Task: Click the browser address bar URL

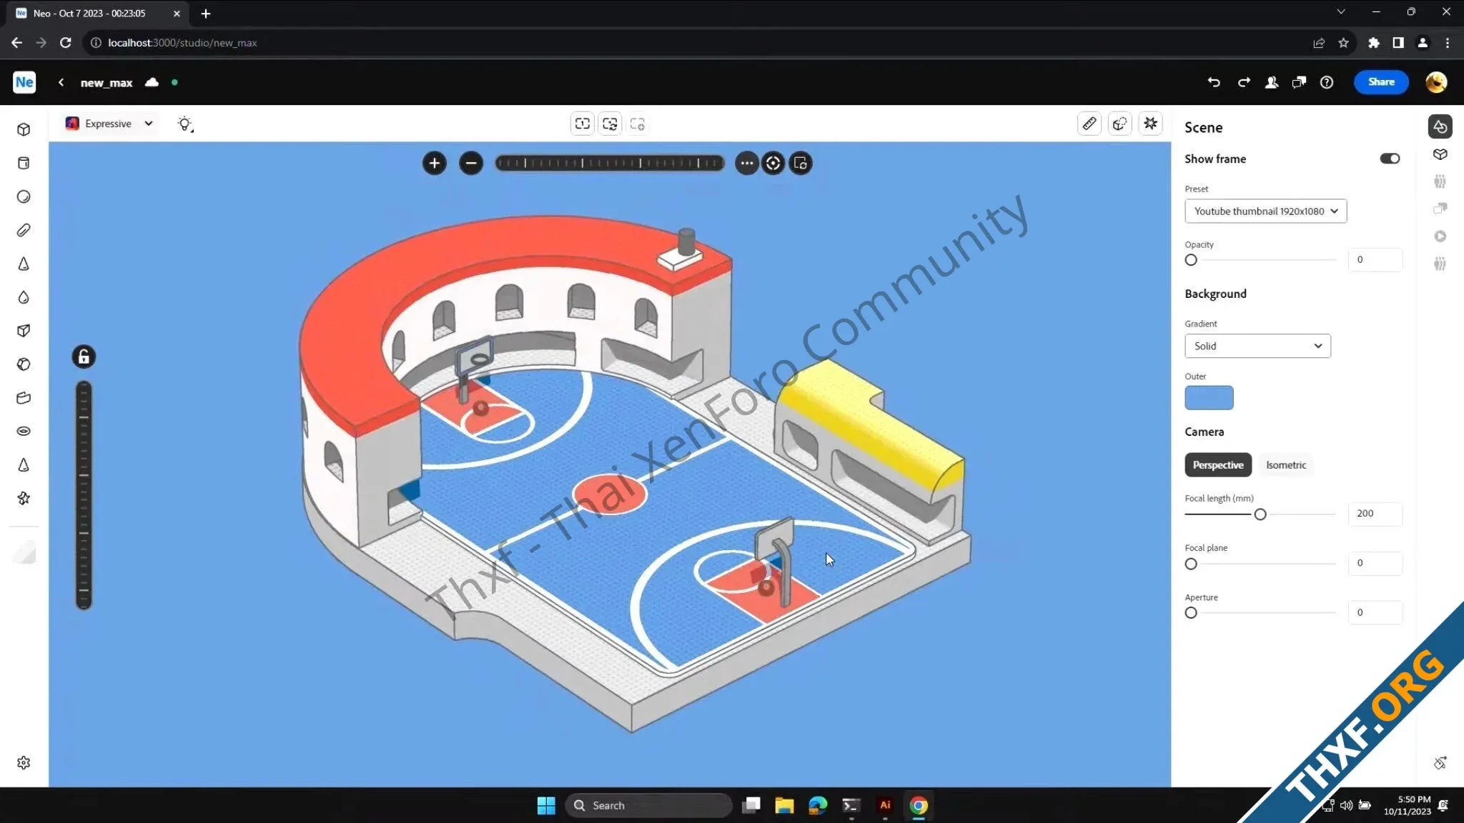Action: click(182, 43)
